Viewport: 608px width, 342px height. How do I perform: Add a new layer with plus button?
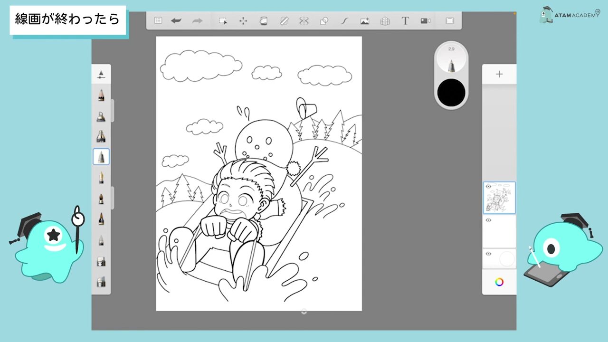tap(499, 74)
